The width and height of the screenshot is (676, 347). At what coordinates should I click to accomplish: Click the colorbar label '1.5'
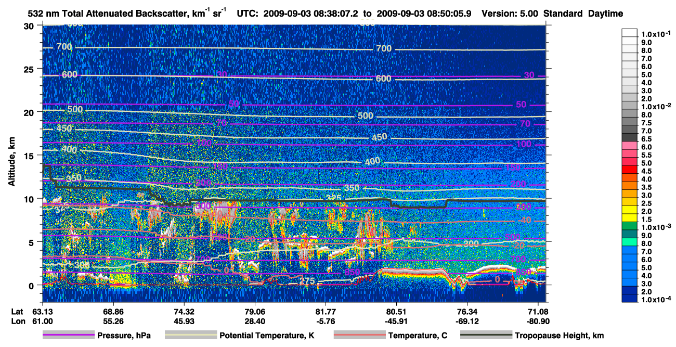(646, 220)
